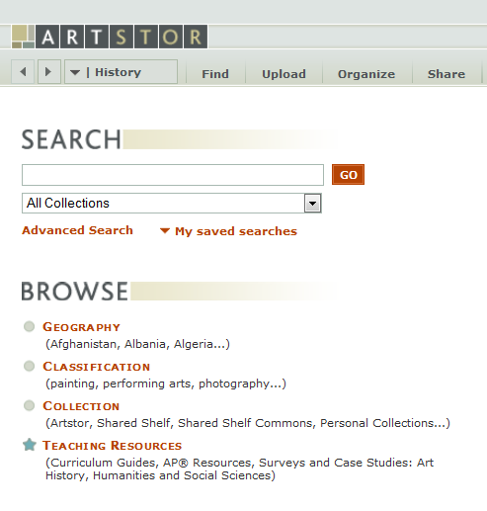
Task: Expand My saved searches triangle
Action: (165, 231)
